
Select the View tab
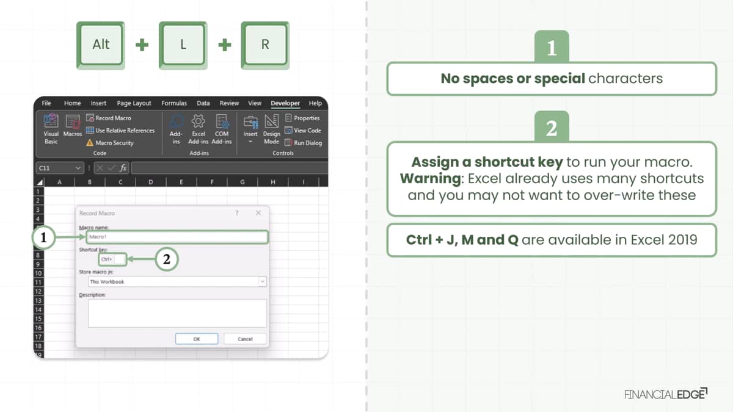255,103
